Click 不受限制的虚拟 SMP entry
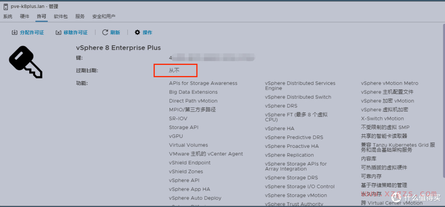The image size is (445, 207). [x=385, y=127]
